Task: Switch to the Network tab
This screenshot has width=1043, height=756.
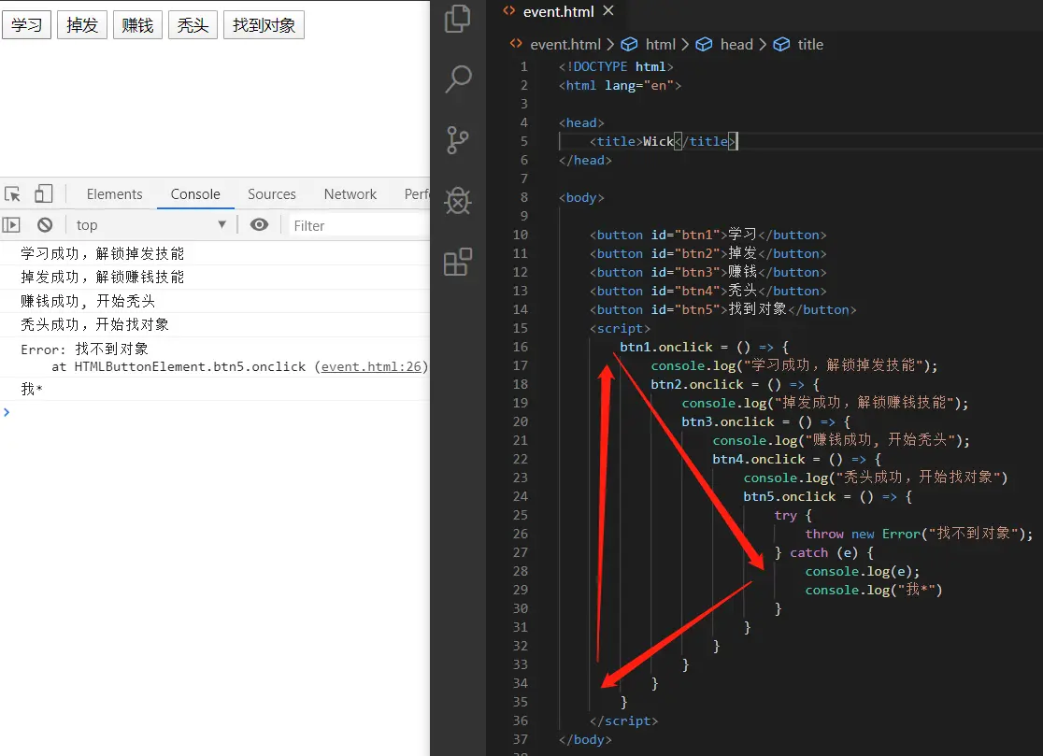Action: [x=350, y=194]
